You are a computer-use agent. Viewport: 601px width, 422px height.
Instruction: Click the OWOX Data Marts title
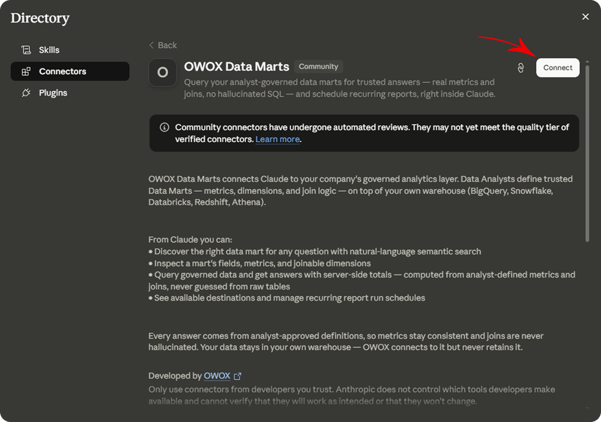[236, 66]
